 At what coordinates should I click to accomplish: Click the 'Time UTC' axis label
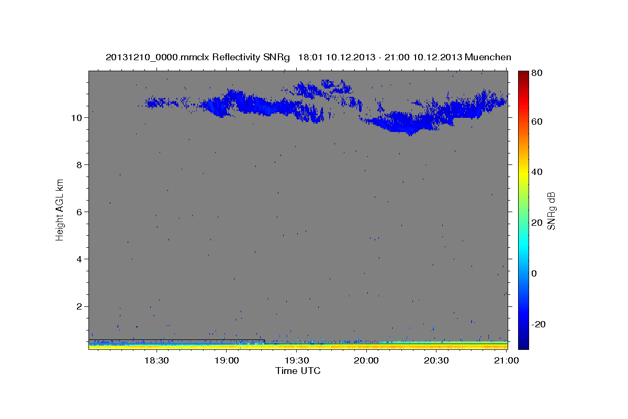tap(298, 371)
